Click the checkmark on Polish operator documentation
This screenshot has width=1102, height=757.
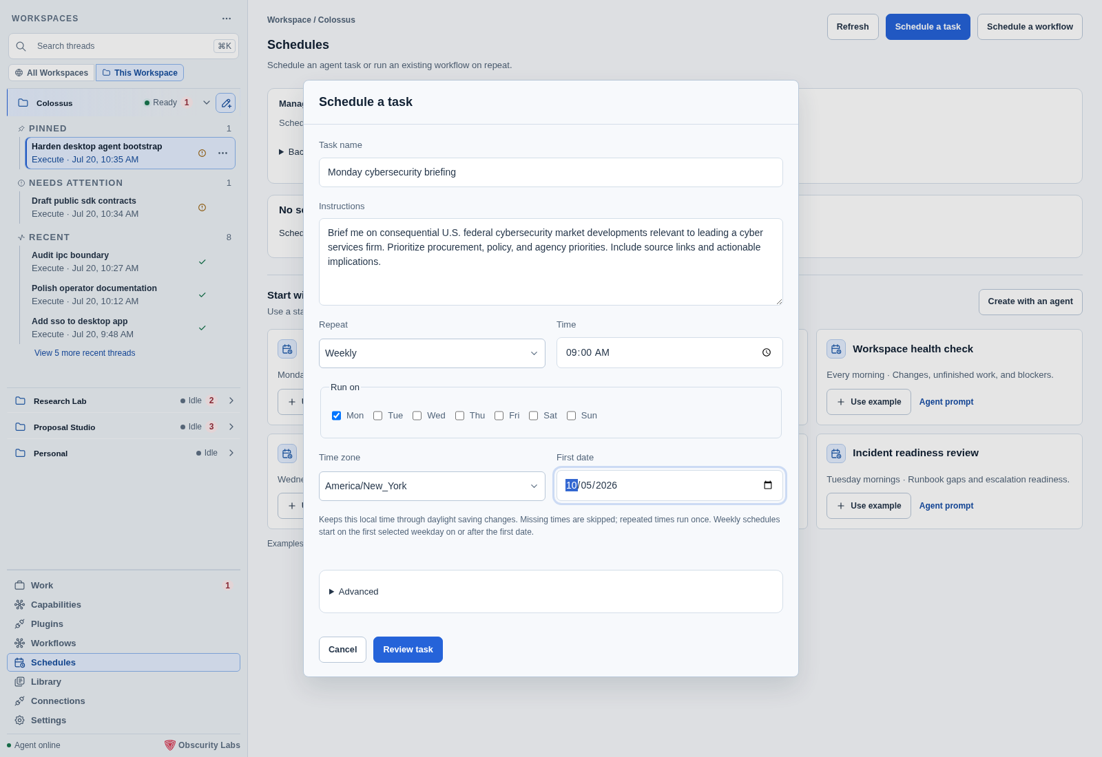202,295
